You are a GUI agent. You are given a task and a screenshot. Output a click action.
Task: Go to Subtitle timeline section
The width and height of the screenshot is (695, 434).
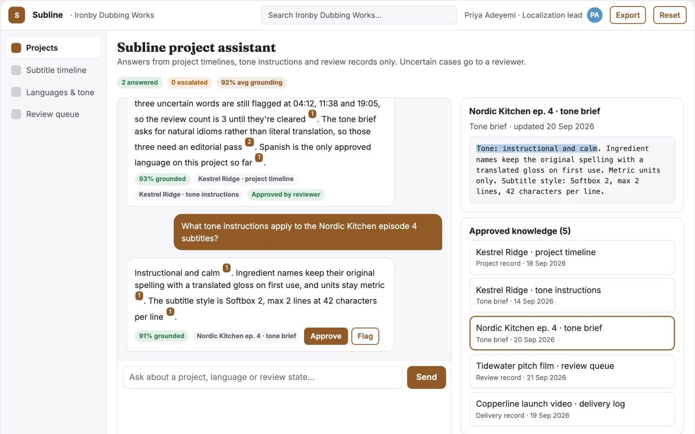(x=53, y=70)
